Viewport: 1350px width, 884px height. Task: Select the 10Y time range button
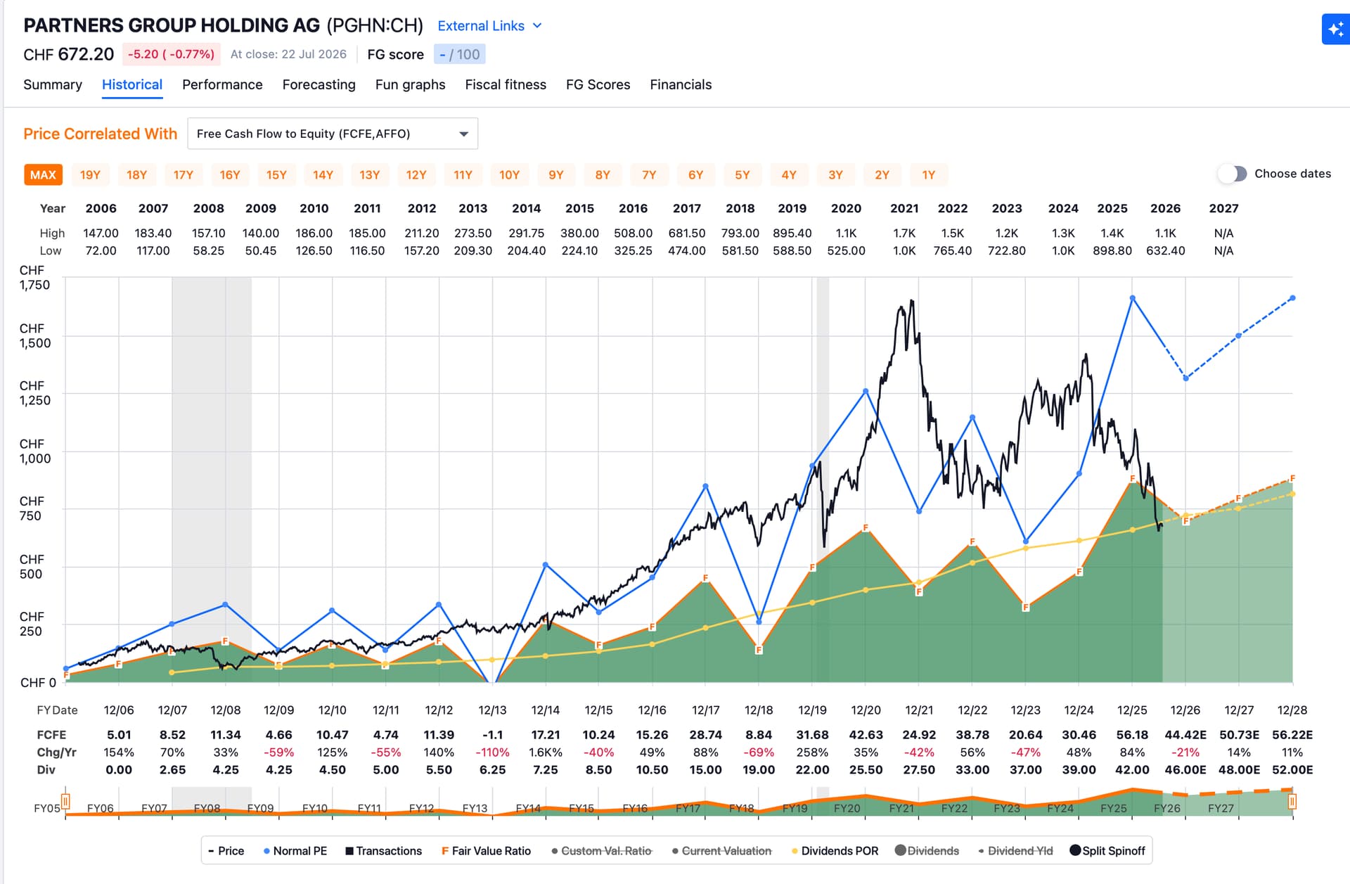click(509, 175)
